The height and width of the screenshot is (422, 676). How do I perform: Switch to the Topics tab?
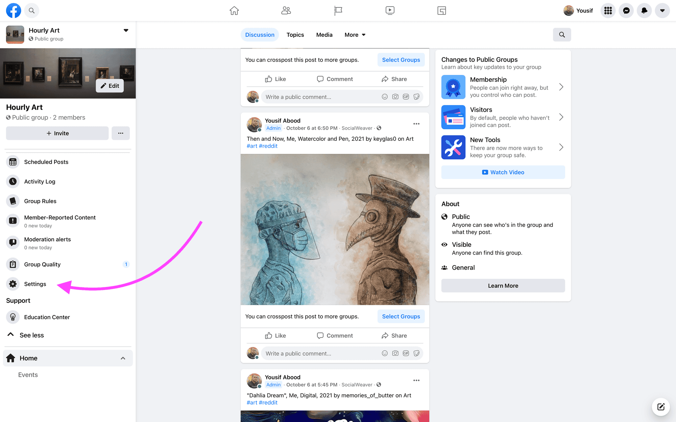295,35
